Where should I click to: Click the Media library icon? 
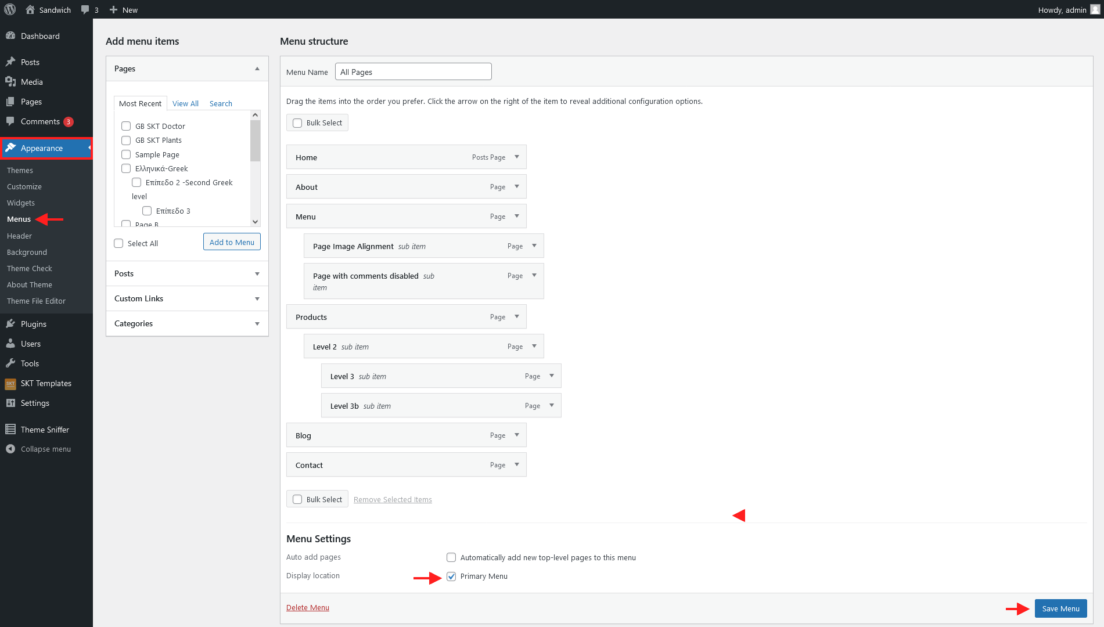pos(10,82)
